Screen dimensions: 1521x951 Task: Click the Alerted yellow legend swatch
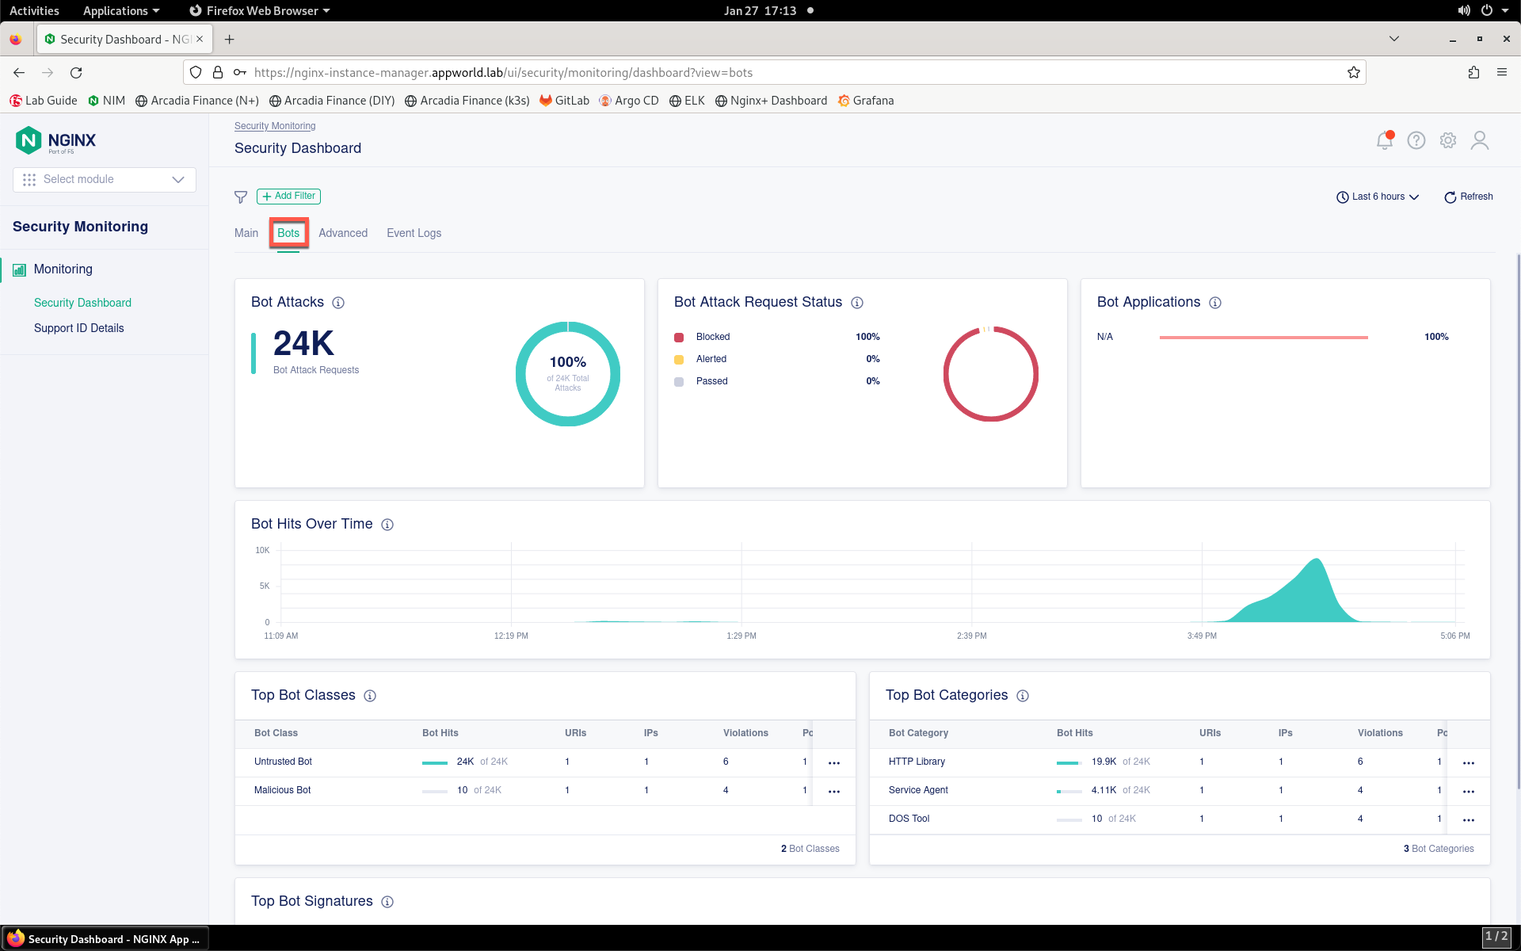(x=679, y=360)
